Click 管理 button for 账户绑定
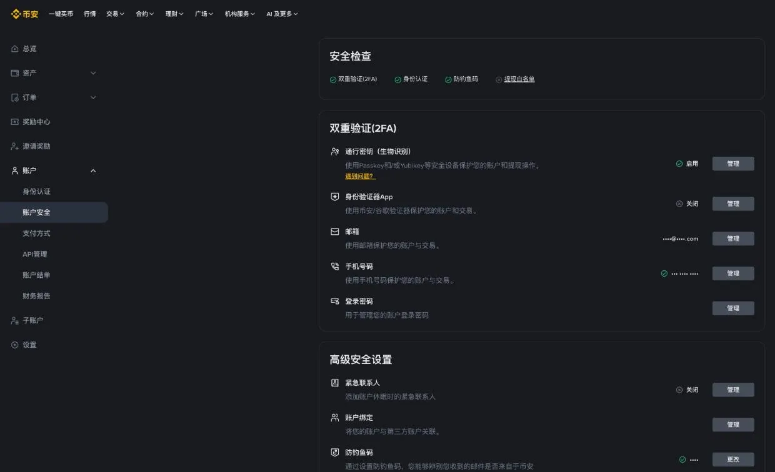Image resolution: width=775 pixels, height=472 pixels. [x=733, y=425]
